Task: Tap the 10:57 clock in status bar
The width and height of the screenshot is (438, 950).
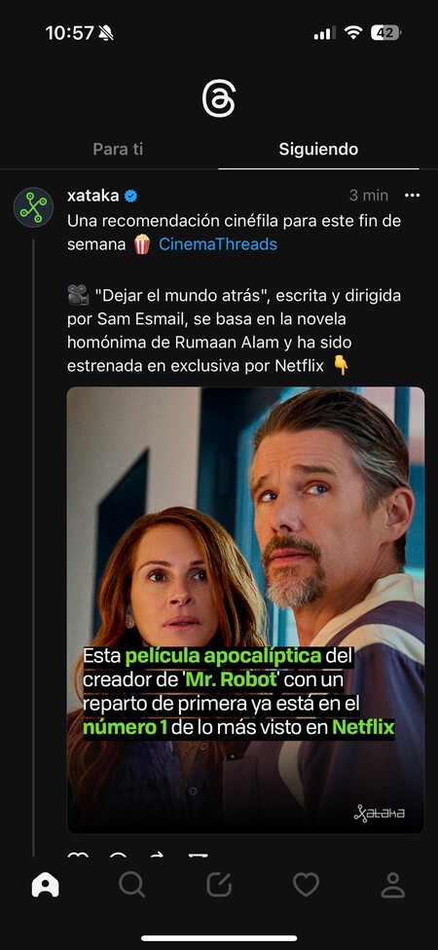Action: point(70,33)
